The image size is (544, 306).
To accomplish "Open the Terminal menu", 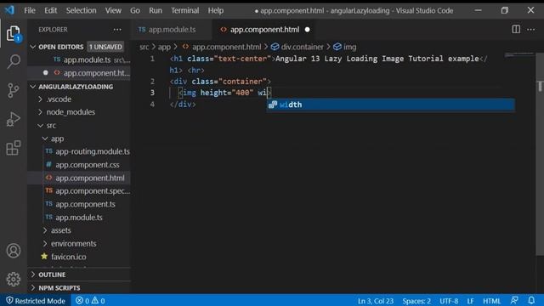I will [x=185, y=10].
